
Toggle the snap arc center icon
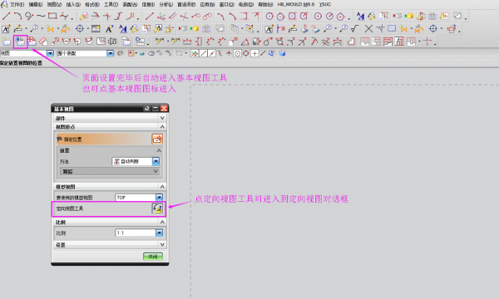[x=237, y=54]
